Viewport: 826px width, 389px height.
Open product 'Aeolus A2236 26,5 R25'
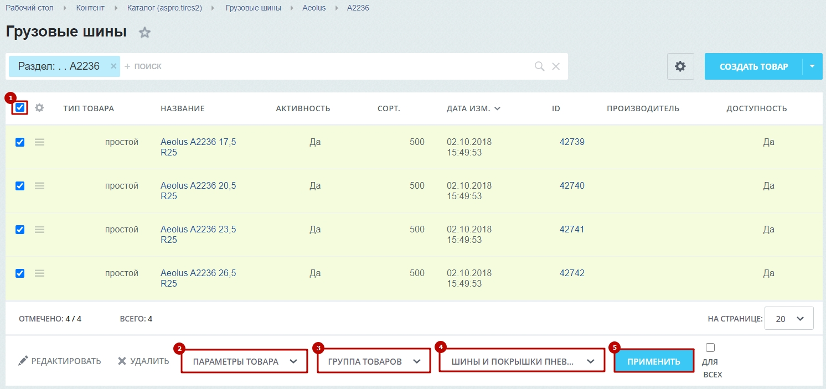click(x=198, y=278)
